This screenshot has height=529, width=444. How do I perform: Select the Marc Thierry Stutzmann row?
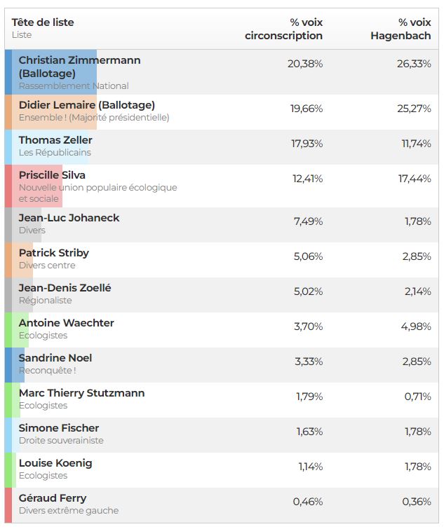click(x=81, y=393)
